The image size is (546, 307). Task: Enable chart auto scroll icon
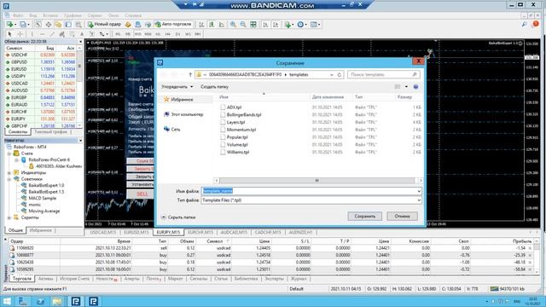pyautogui.click(x=265, y=25)
